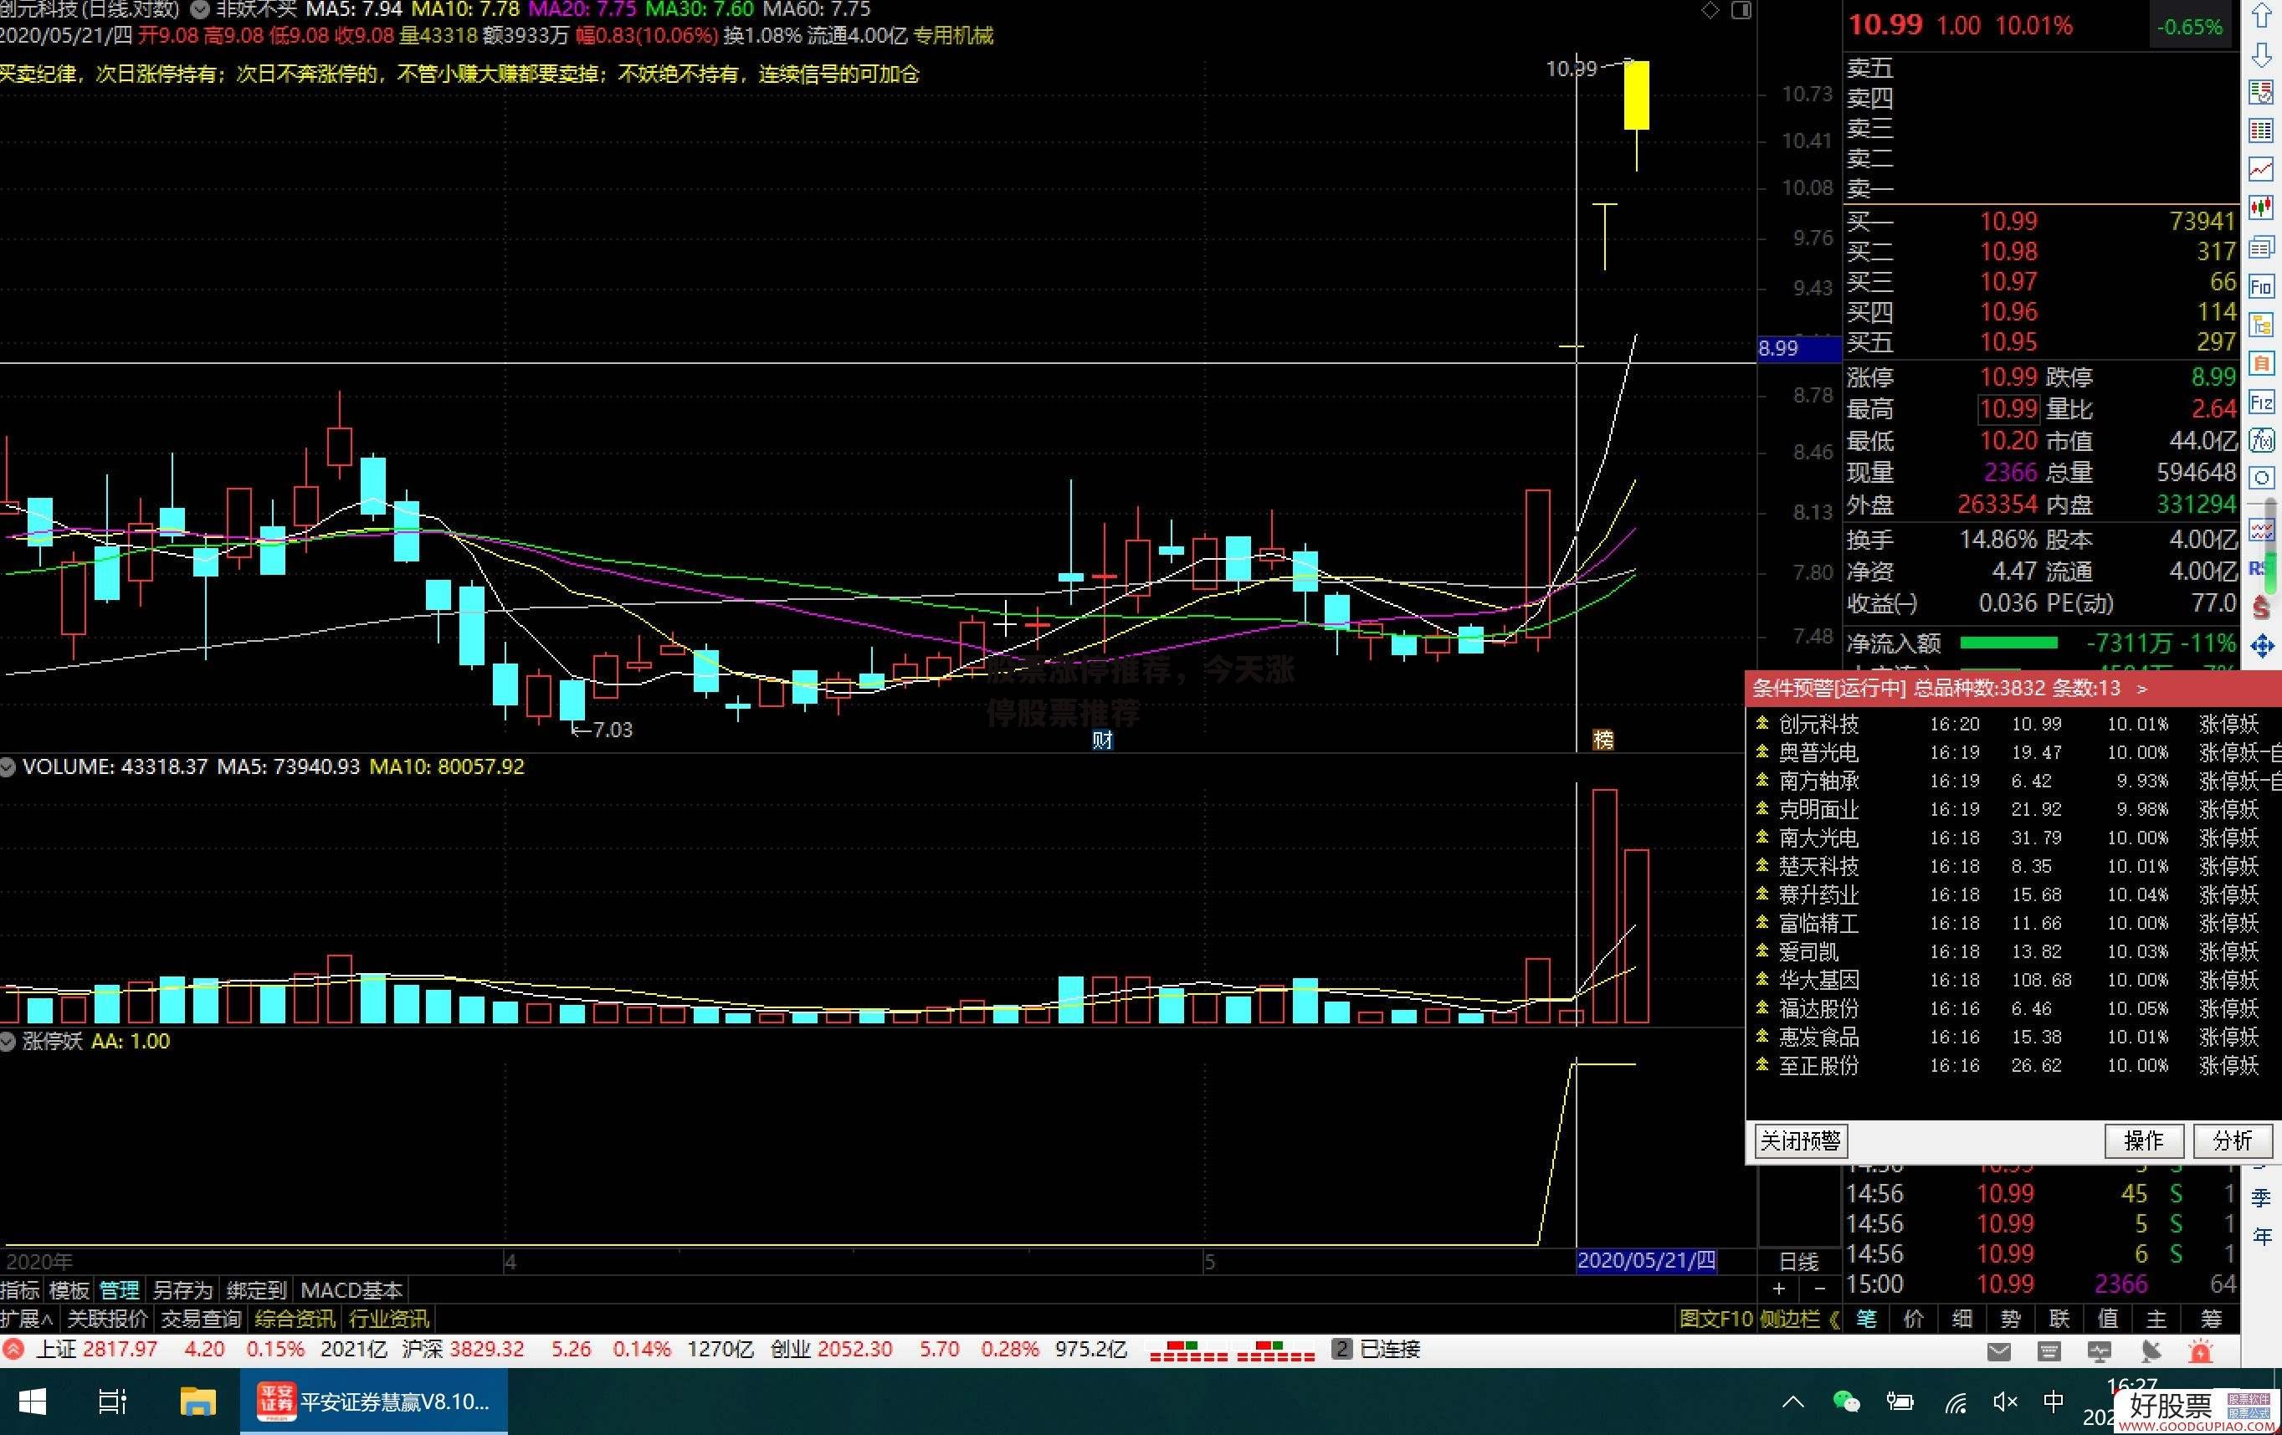Switch to the 笔 tick tab
The height and width of the screenshot is (1435, 2282).
(x=1866, y=1319)
